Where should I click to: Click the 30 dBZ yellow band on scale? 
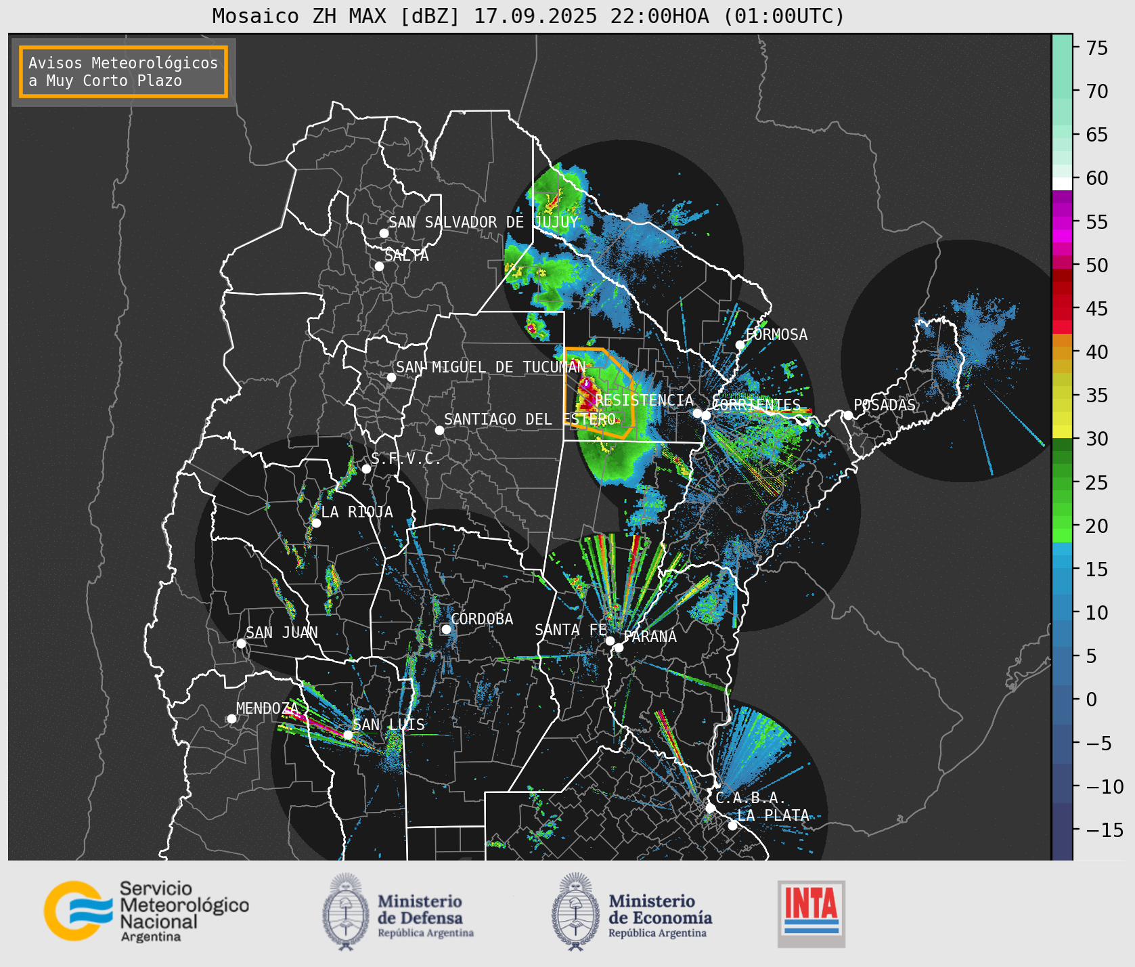pos(1062,432)
